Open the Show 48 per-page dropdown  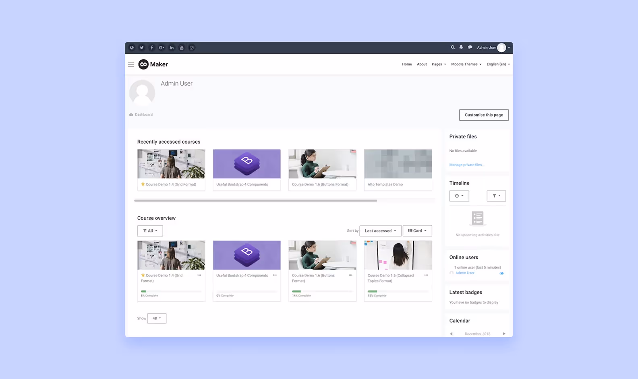coord(157,318)
